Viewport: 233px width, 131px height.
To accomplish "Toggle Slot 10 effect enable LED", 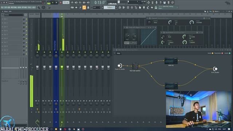I will click(27, 54).
